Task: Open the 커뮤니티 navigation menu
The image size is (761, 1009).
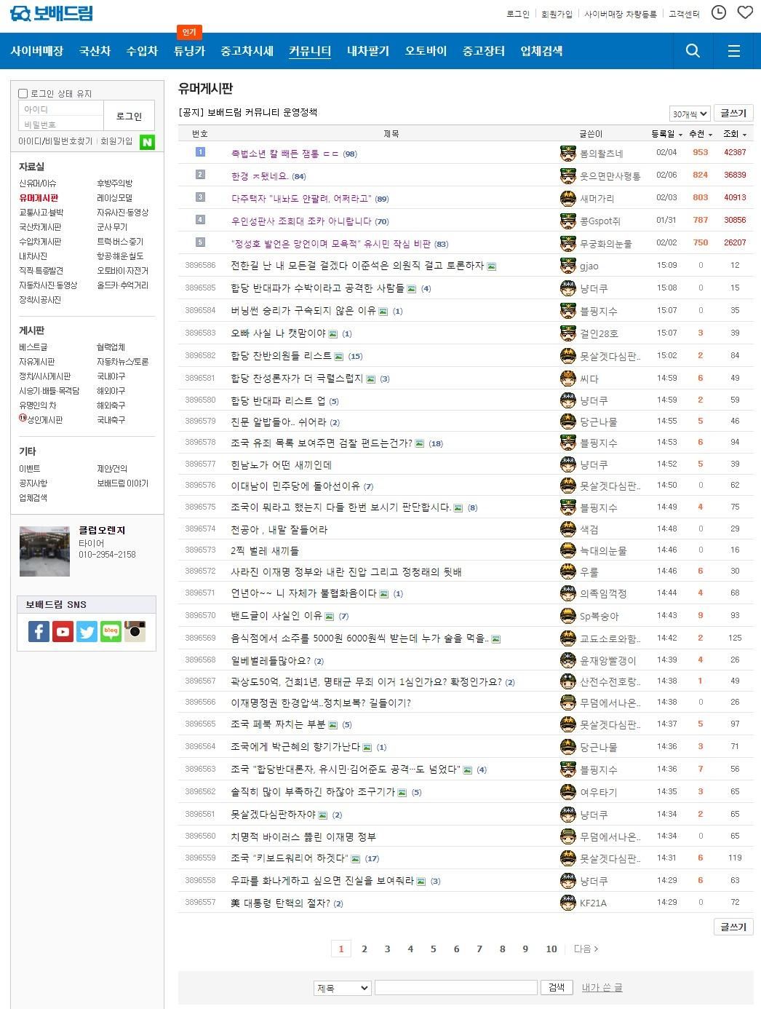Action: pos(310,51)
